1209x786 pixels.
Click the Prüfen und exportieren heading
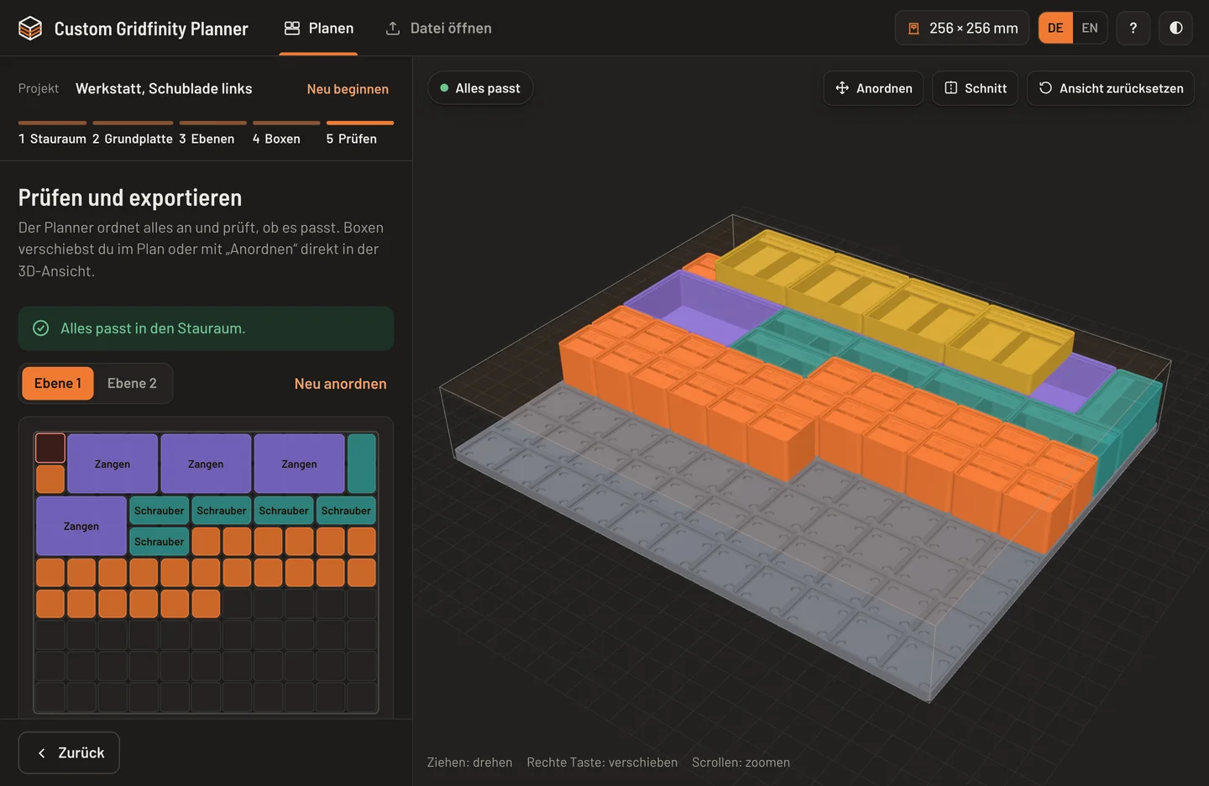pyautogui.click(x=130, y=198)
